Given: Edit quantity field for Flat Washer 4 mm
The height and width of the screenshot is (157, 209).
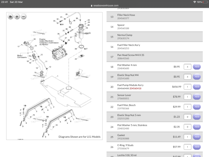Looking at the screenshot, I should pos(187,67).
